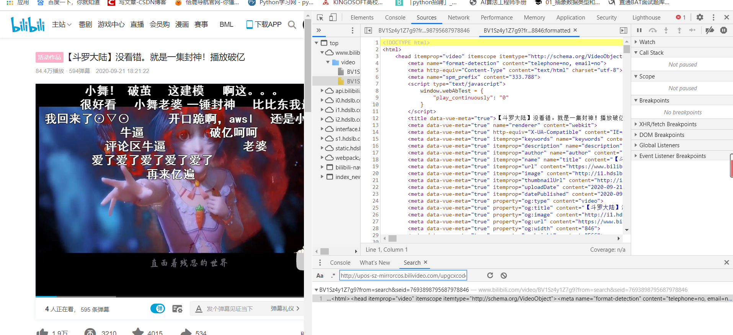This screenshot has width=733, height=335.
Task: Open the 主站 dropdown menu
Action: tap(62, 24)
